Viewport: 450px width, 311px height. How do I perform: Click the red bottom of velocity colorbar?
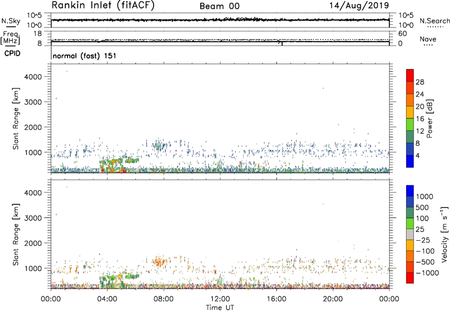410,278
